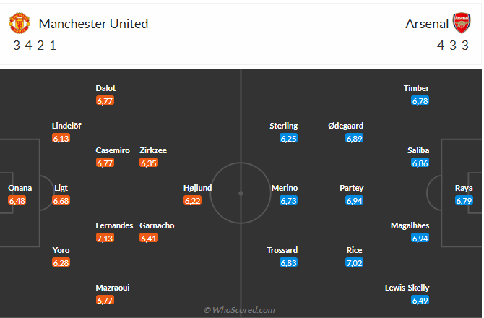
Task: Open player Lewis-Skelly's name label
Action: point(407,288)
